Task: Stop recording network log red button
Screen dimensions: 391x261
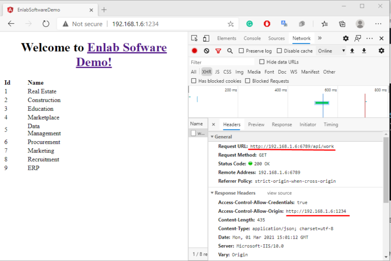Action: tap(194, 51)
